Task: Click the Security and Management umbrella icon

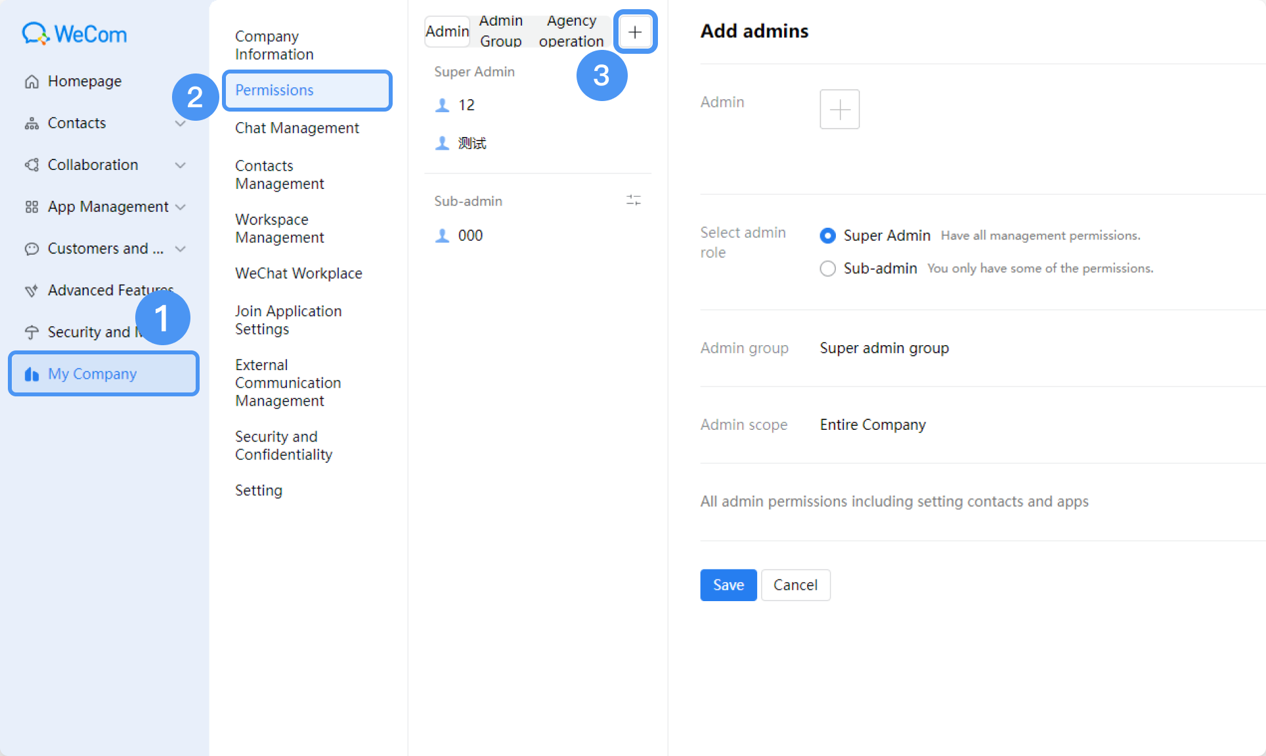Action: click(x=32, y=332)
